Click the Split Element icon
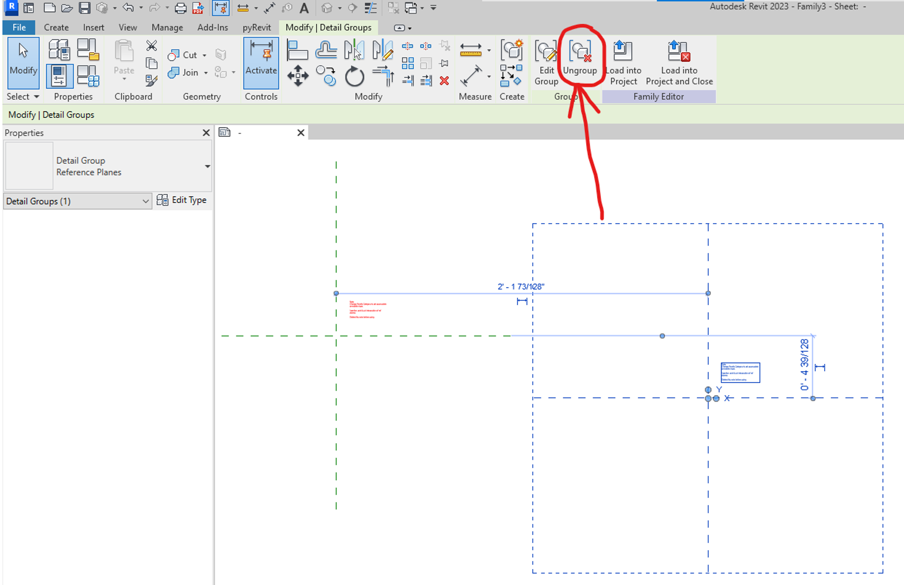The height and width of the screenshot is (585, 904). [x=408, y=46]
